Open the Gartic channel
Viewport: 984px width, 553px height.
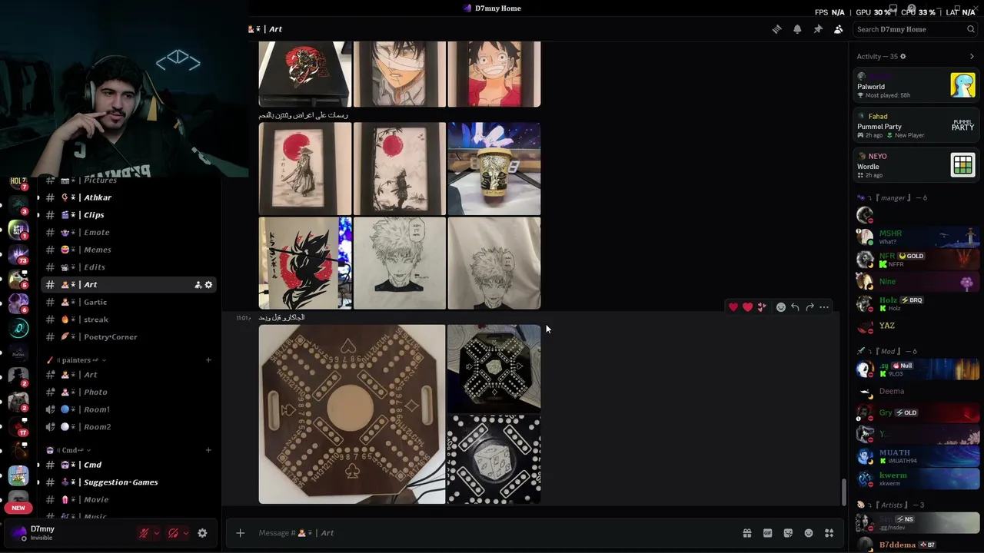point(128,303)
